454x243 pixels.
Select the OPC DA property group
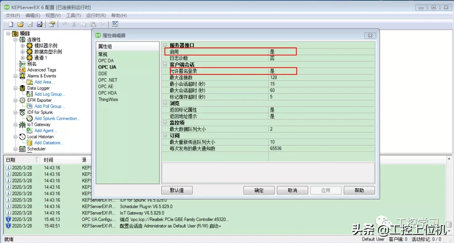(x=106, y=61)
